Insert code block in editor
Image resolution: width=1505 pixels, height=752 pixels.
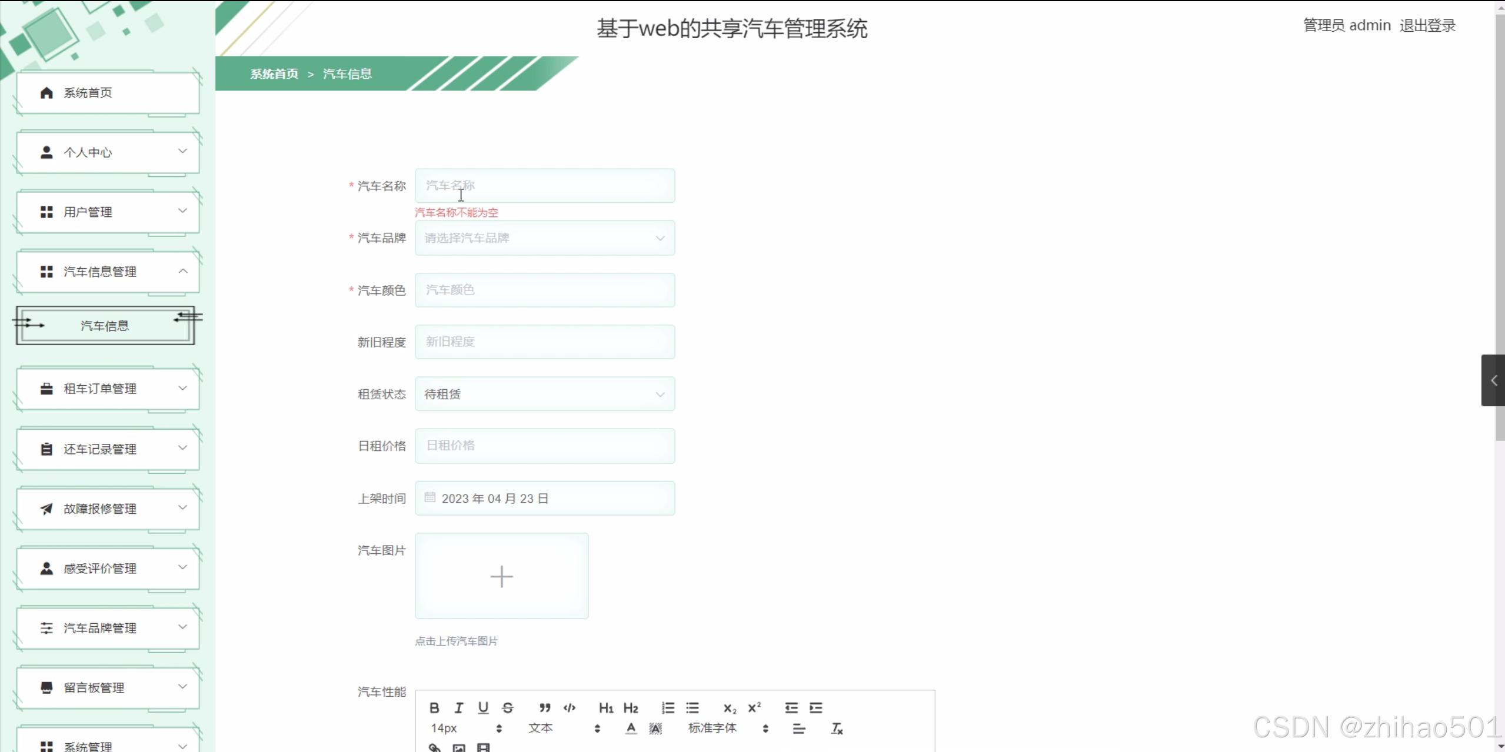click(x=569, y=708)
